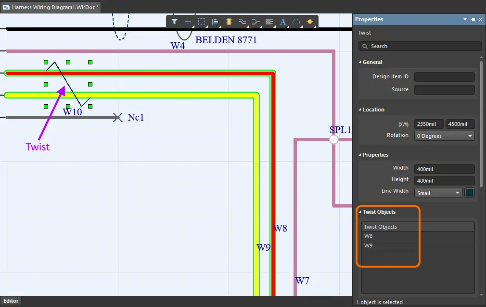The image size is (486, 307).
Task: Switch to the Harness Wiring Diagram1.WirDoc tab
Action: click(x=51, y=7)
